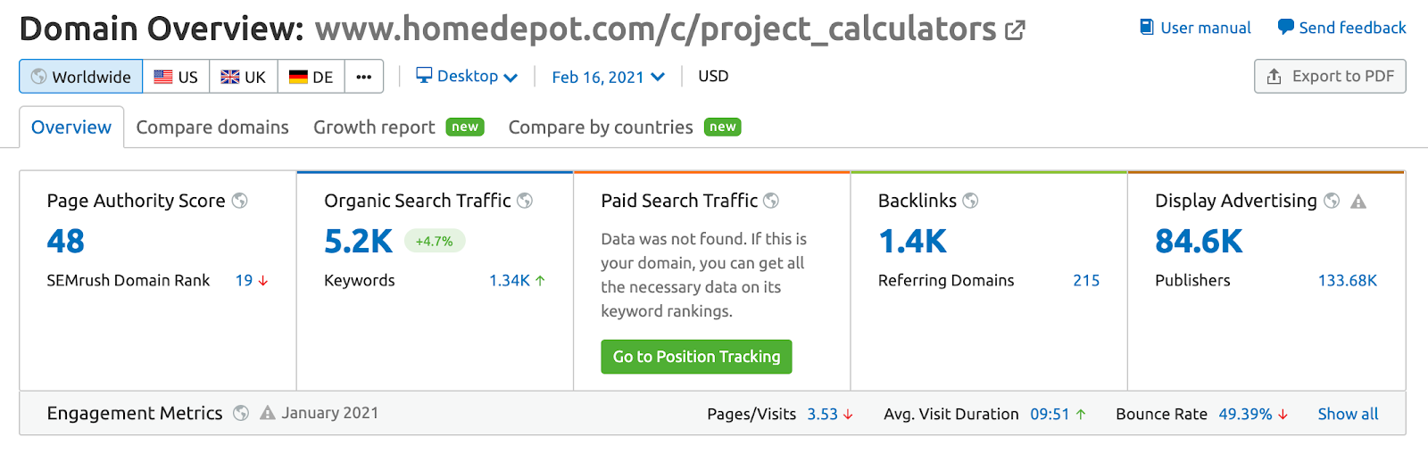Click Go to Position Tracking button
This screenshot has height=453, width=1428.
pos(696,357)
